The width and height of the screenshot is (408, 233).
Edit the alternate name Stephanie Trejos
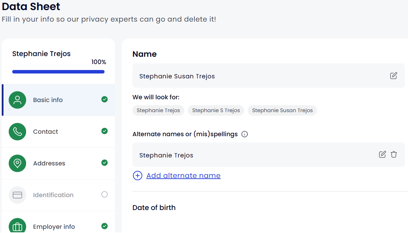pyautogui.click(x=382, y=154)
